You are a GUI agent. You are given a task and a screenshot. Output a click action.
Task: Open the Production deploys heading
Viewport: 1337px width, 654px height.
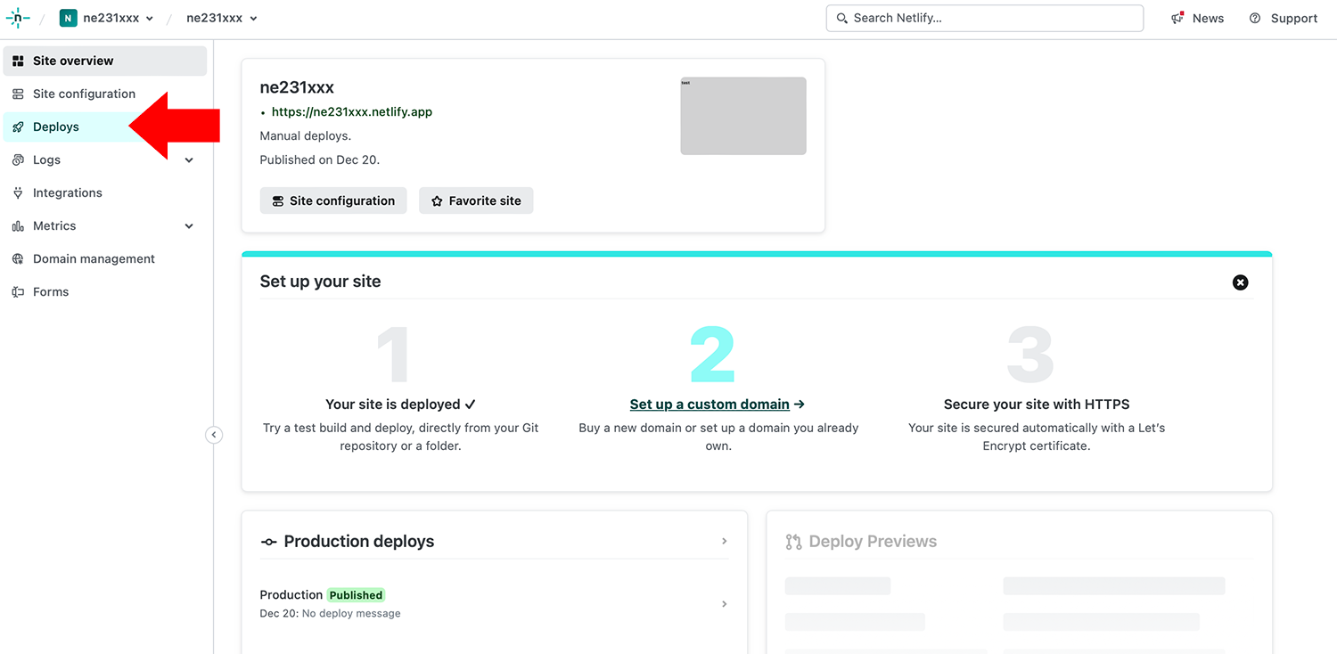(x=358, y=541)
